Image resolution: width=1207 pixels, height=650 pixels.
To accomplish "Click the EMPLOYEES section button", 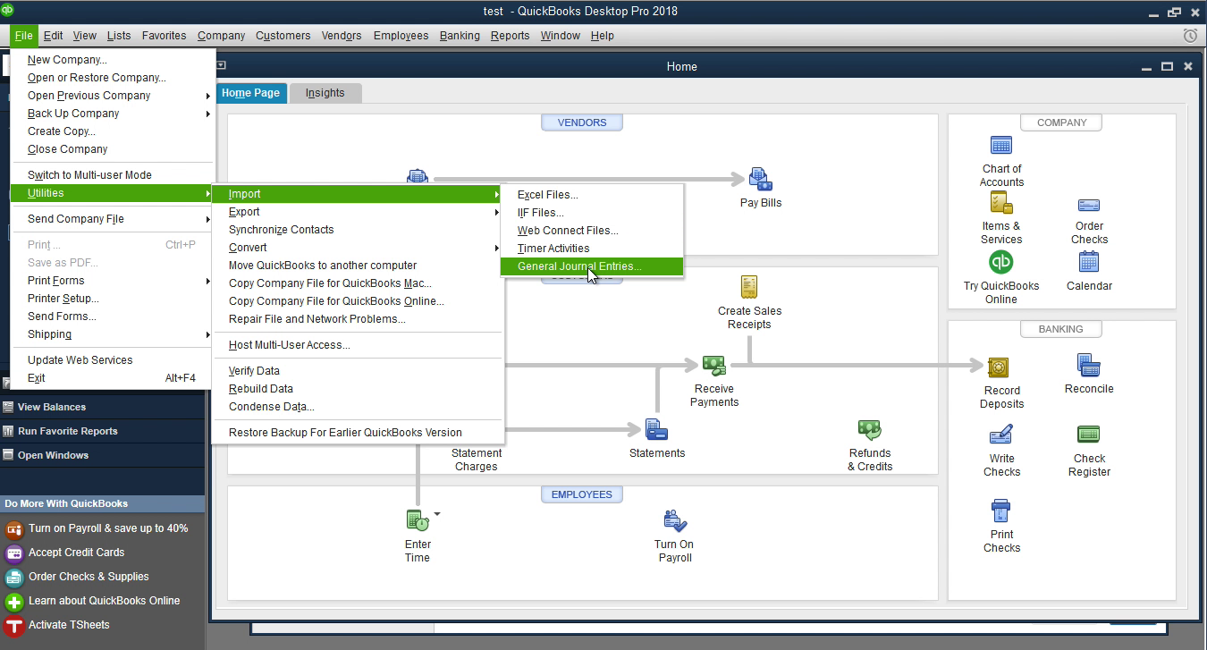I will point(582,494).
